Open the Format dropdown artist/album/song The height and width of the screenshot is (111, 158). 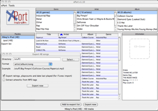click(x=33, y=64)
